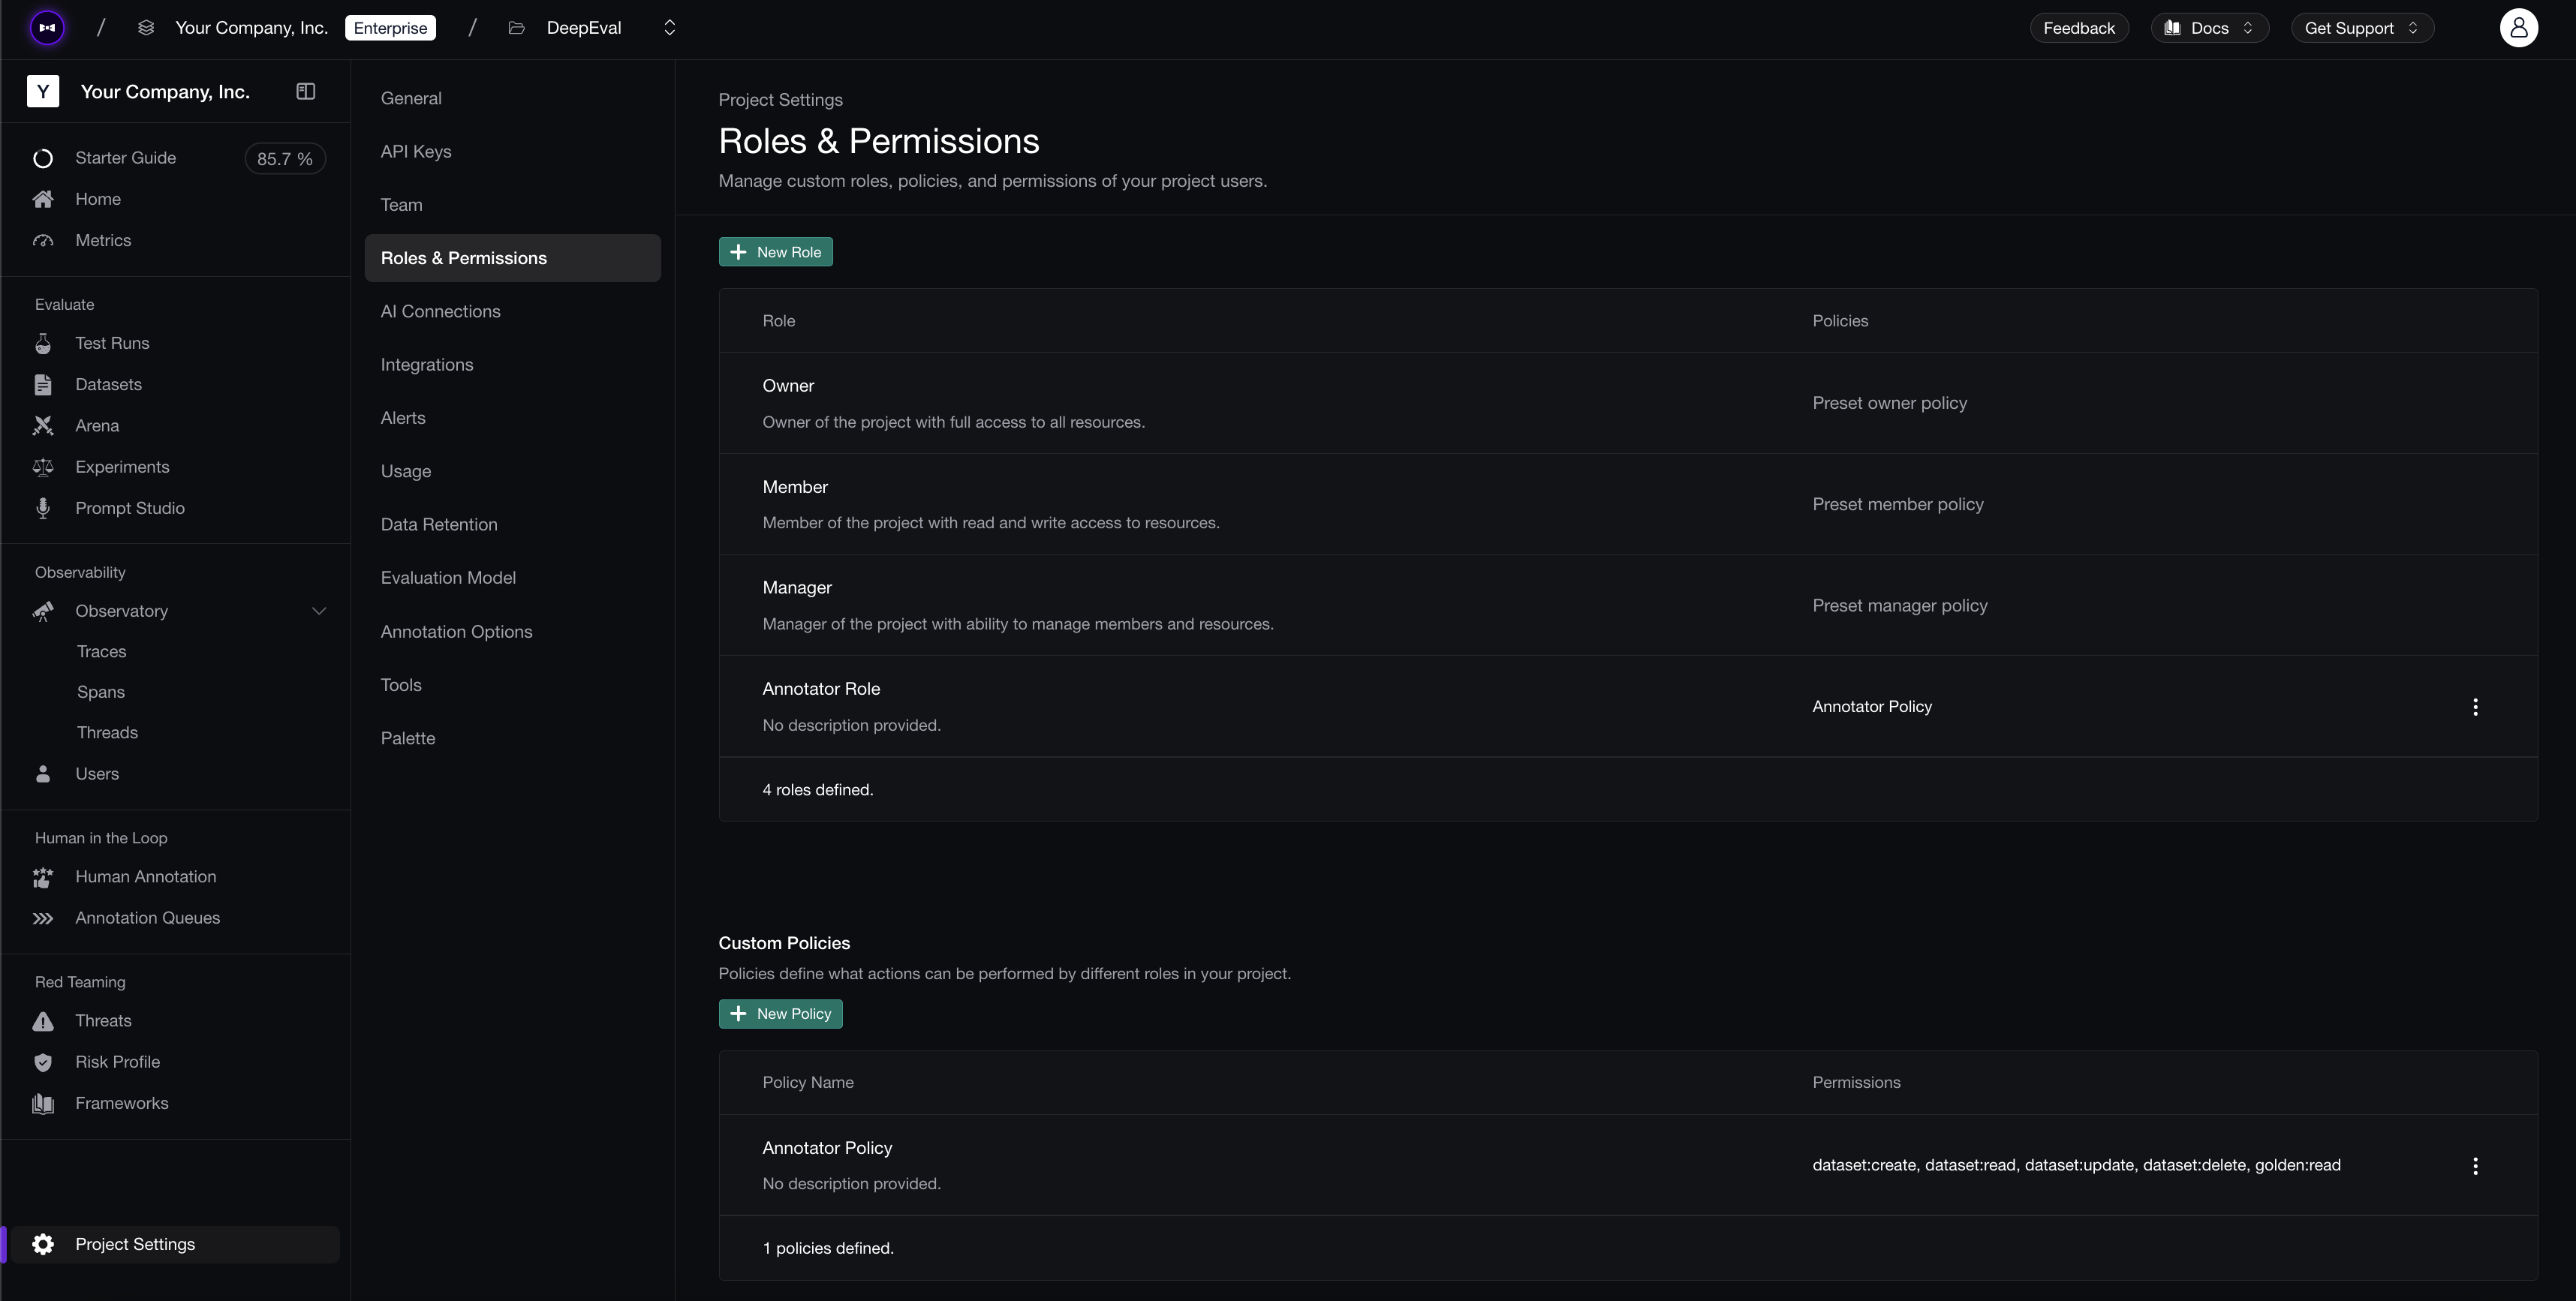The height and width of the screenshot is (1301, 2576).
Task: Open the Risk Profile page
Action: pos(117,1061)
